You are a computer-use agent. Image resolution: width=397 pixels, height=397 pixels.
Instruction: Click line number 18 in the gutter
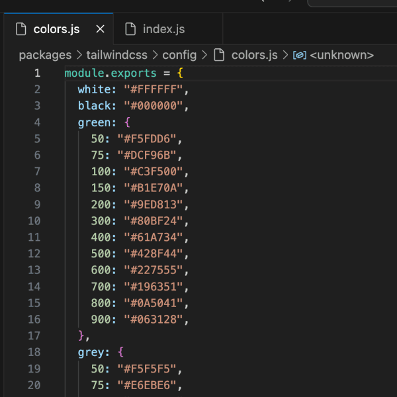(x=34, y=352)
